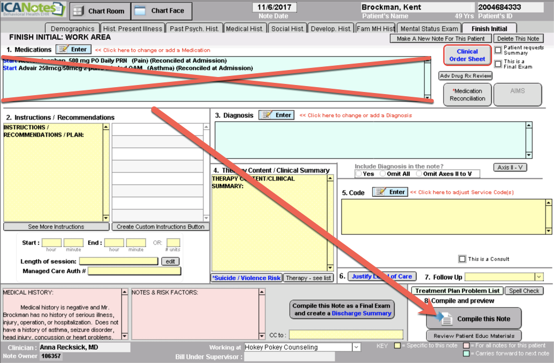Switch to the Mental Status Exam tab
Image resolution: width=554 pixels, height=363 pixels.
tap(429, 29)
